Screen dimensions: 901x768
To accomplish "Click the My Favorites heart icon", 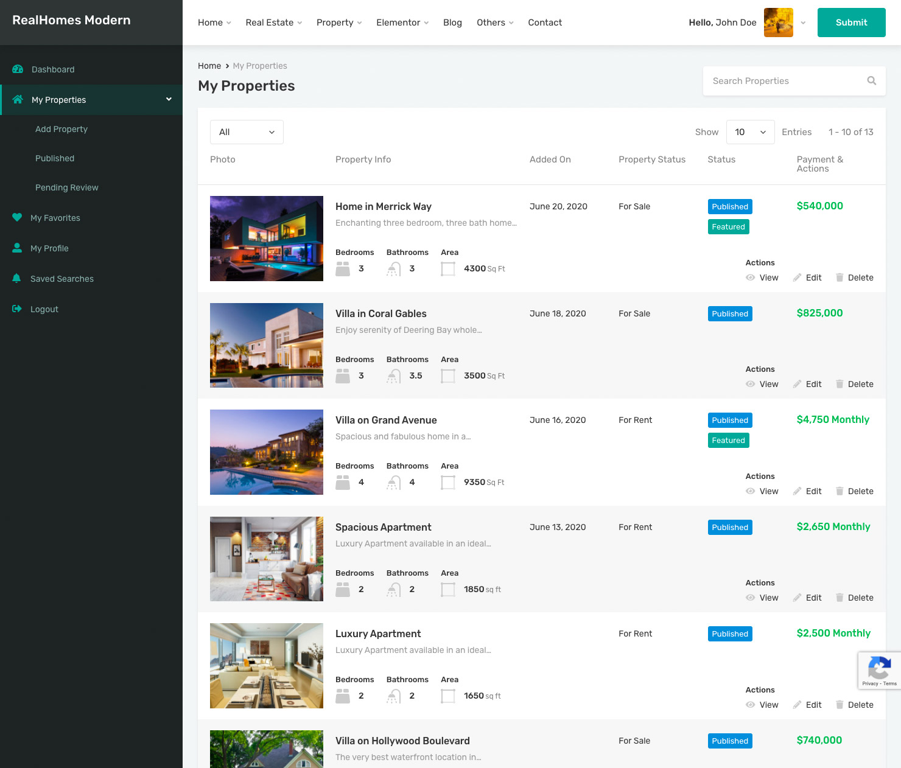I will [17, 217].
